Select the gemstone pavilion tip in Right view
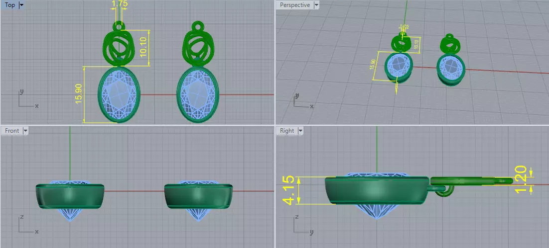 click(377, 212)
